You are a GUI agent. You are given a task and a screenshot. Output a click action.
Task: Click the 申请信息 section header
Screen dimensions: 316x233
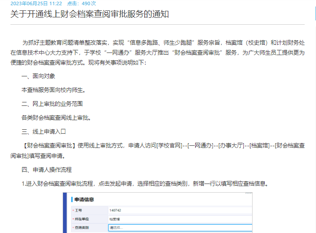pos(84,200)
